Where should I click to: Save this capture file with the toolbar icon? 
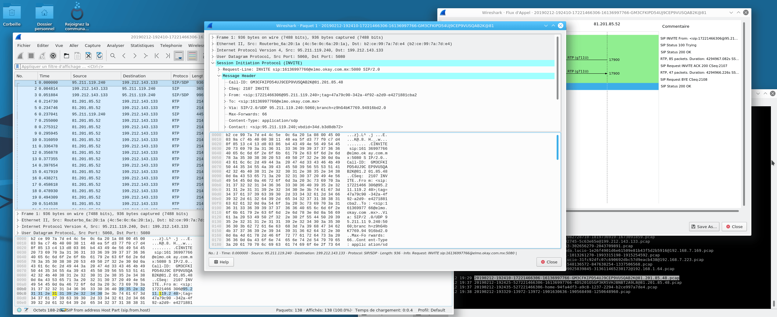point(78,56)
